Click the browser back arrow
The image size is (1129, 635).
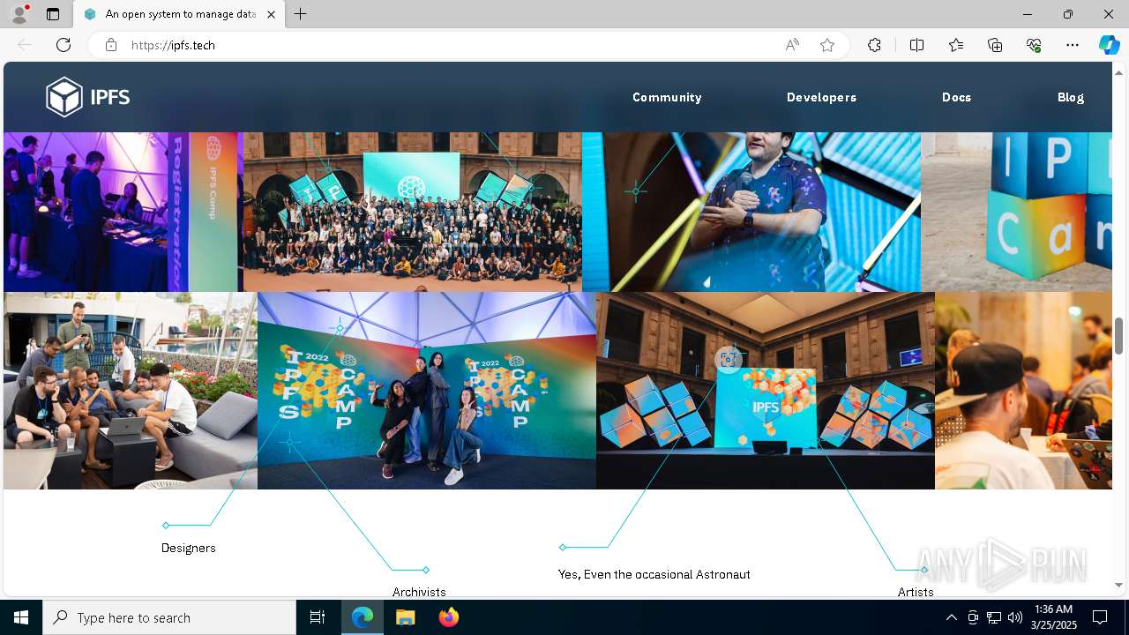25,45
